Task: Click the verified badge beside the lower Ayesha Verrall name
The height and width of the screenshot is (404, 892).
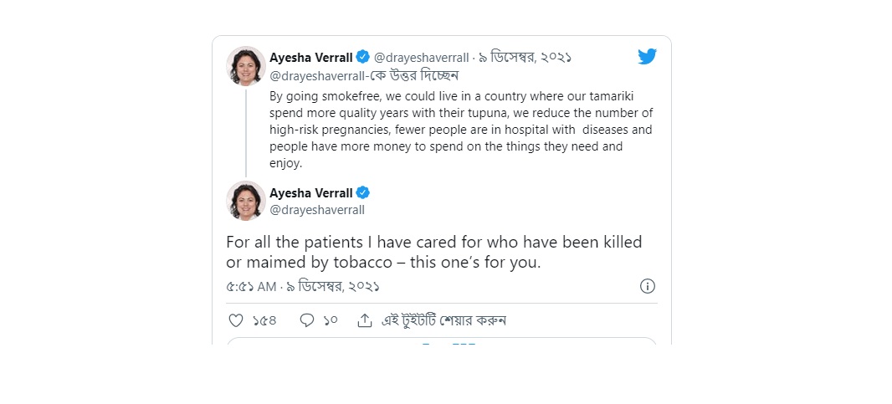Action: (x=362, y=193)
